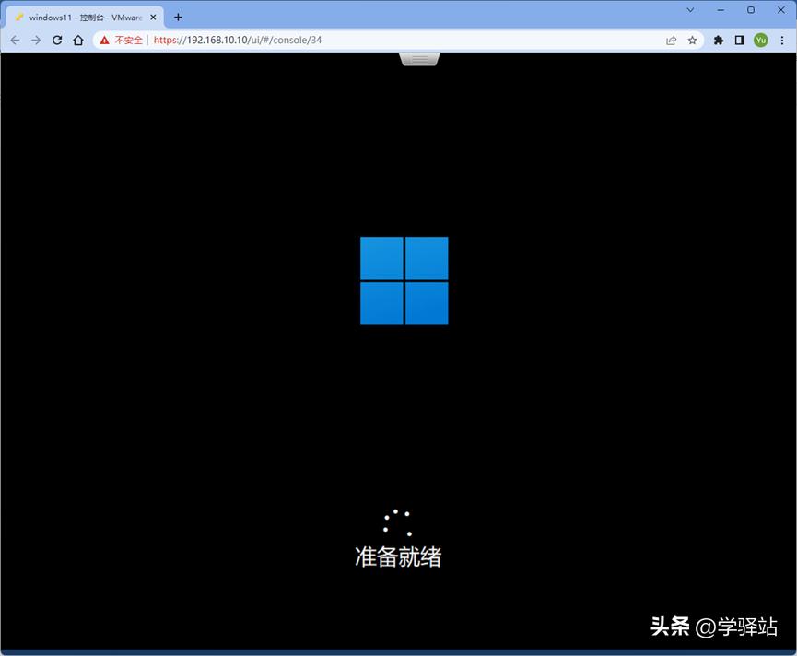Screen dimensions: 797x656
Task: Open the Chrome three-dot menu
Action: (784, 40)
